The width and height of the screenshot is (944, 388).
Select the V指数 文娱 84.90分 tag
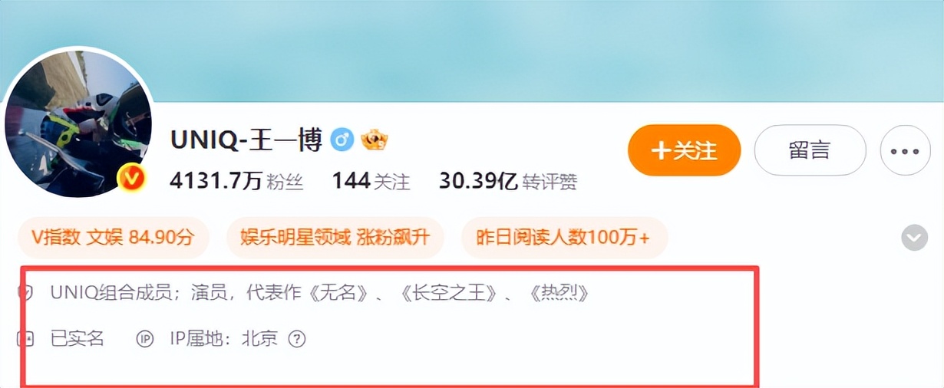tap(113, 237)
